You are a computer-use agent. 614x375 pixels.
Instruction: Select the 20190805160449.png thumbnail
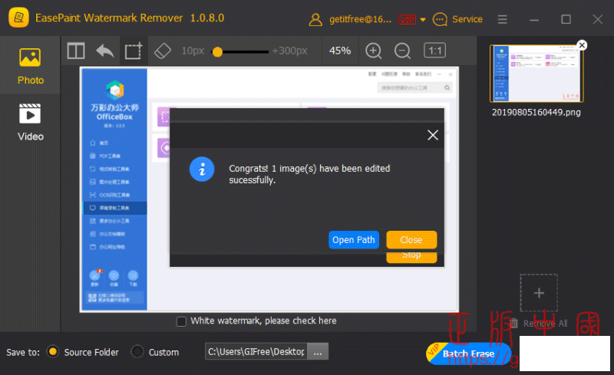pos(536,74)
